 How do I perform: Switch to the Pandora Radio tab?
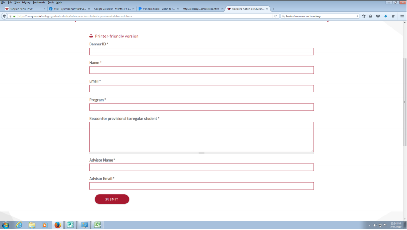[159, 9]
